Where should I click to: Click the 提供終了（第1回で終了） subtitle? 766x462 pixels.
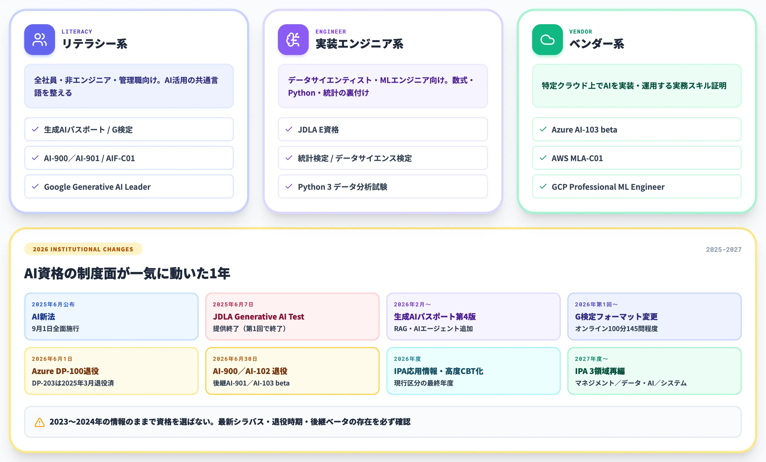[x=249, y=329]
